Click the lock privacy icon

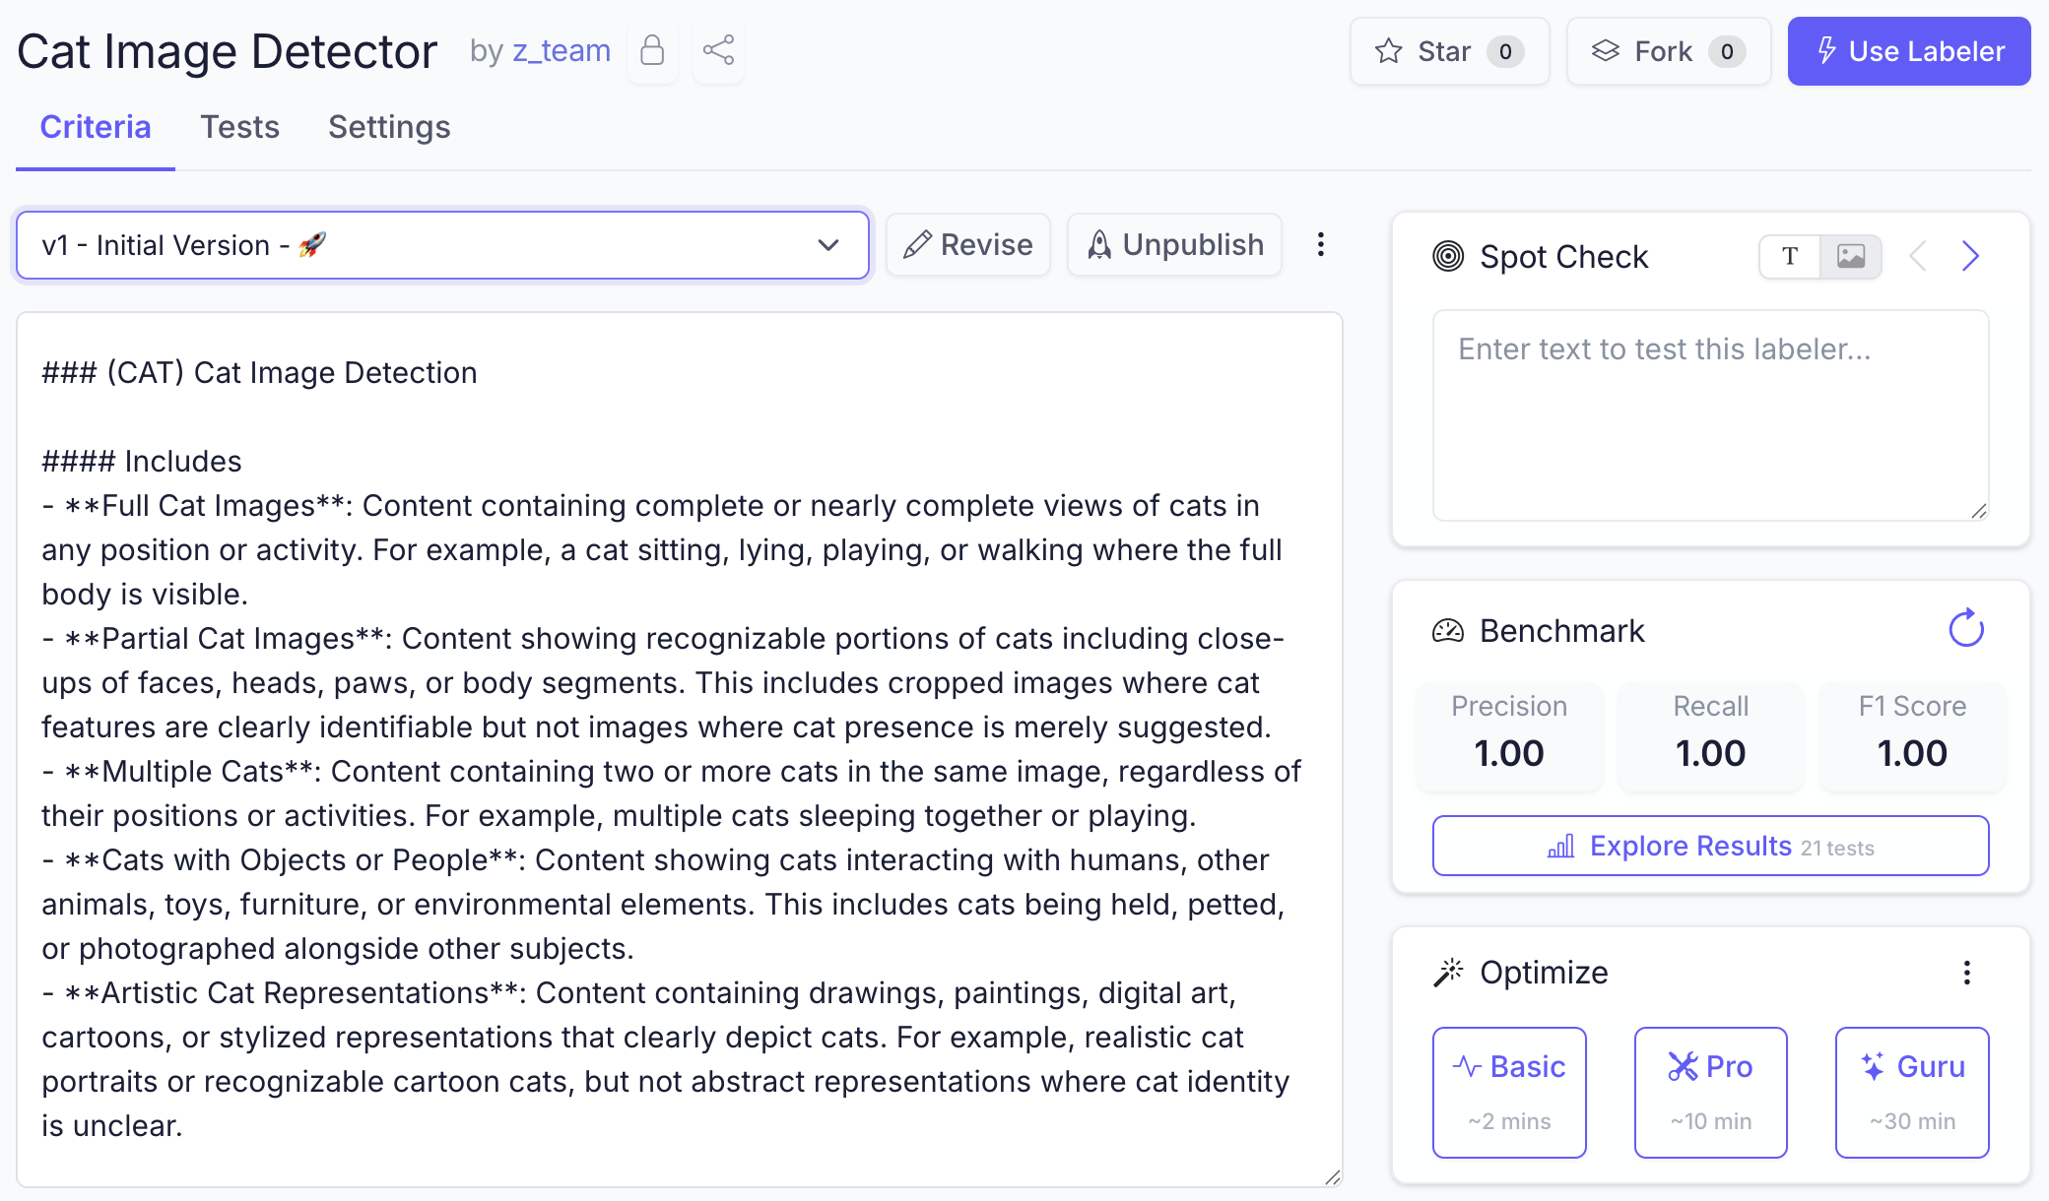click(x=652, y=50)
